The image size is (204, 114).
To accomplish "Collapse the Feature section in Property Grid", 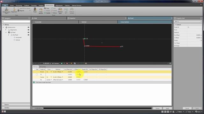I will click(x=175, y=25).
